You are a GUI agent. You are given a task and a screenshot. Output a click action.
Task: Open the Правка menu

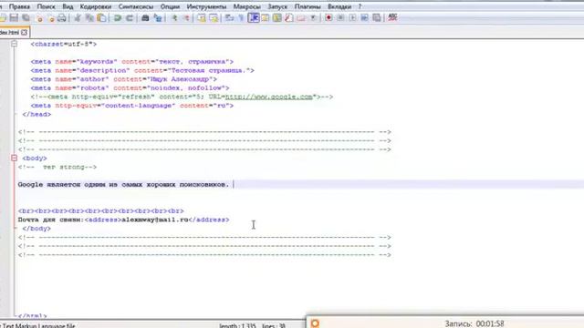(x=19, y=6)
